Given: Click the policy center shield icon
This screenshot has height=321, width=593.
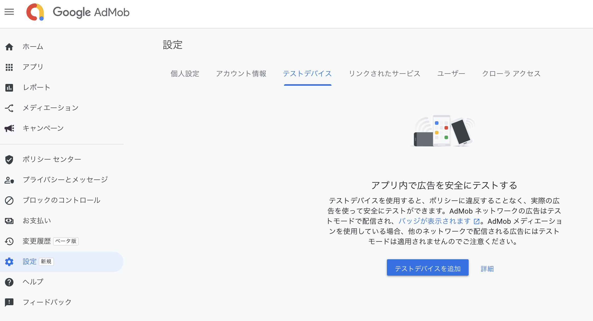Looking at the screenshot, I should 9,160.
